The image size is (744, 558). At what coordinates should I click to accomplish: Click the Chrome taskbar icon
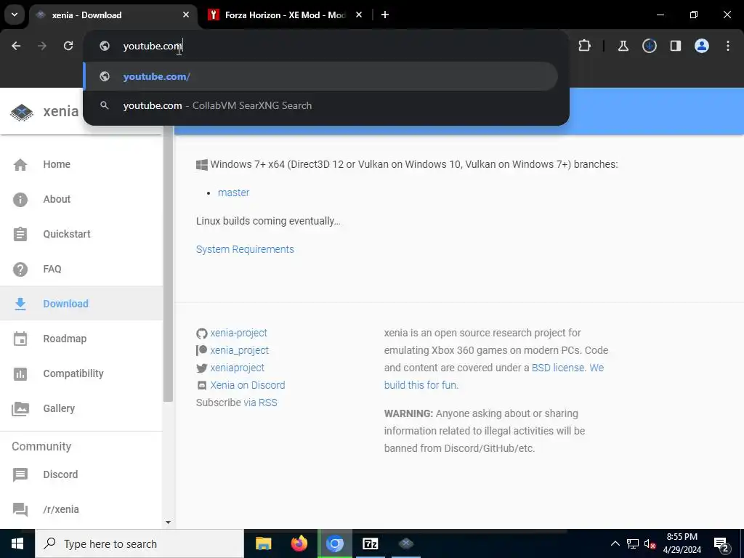pyautogui.click(x=335, y=543)
